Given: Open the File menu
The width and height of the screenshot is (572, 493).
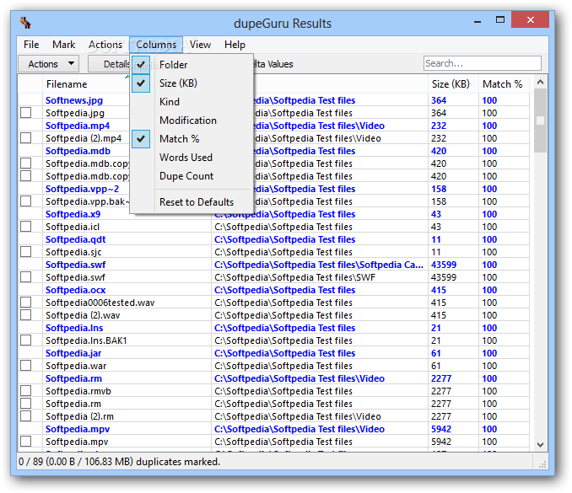Looking at the screenshot, I should [31, 45].
